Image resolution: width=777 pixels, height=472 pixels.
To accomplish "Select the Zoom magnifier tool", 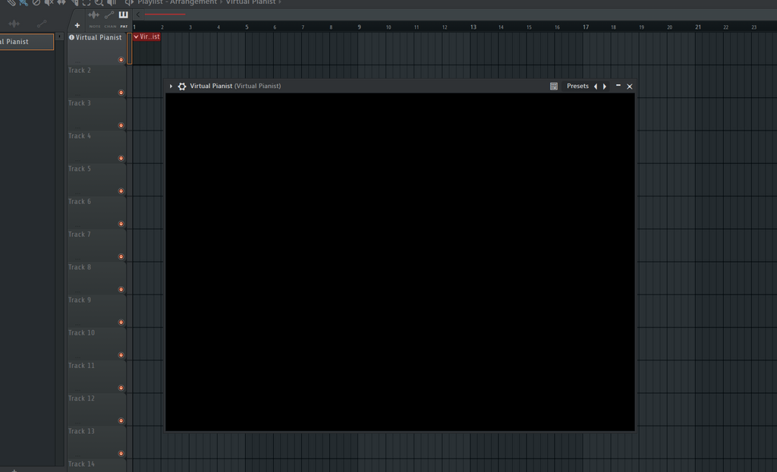I will (x=99, y=2).
